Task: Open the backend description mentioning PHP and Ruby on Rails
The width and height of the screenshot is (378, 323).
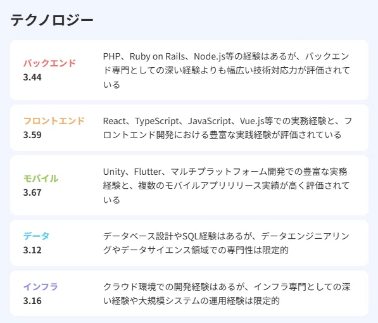Action: pos(227,70)
